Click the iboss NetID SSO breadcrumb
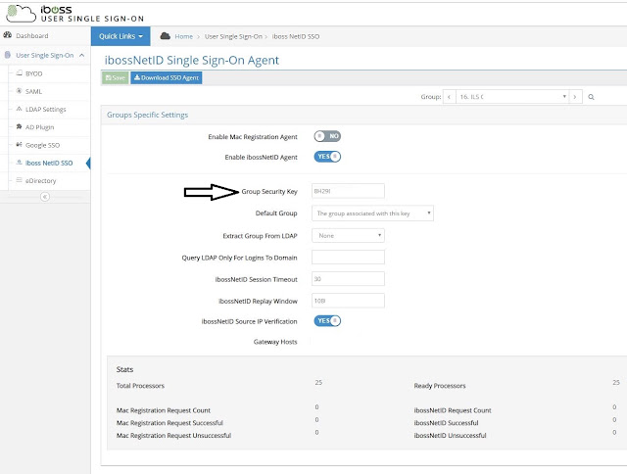The image size is (627, 474). (296, 36)
